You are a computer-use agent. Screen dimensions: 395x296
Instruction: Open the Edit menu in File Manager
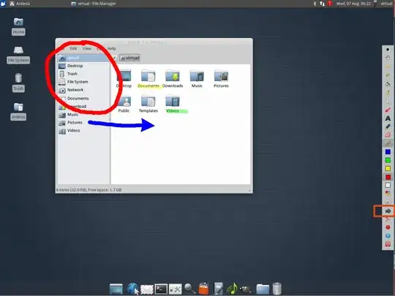(73, 48)
